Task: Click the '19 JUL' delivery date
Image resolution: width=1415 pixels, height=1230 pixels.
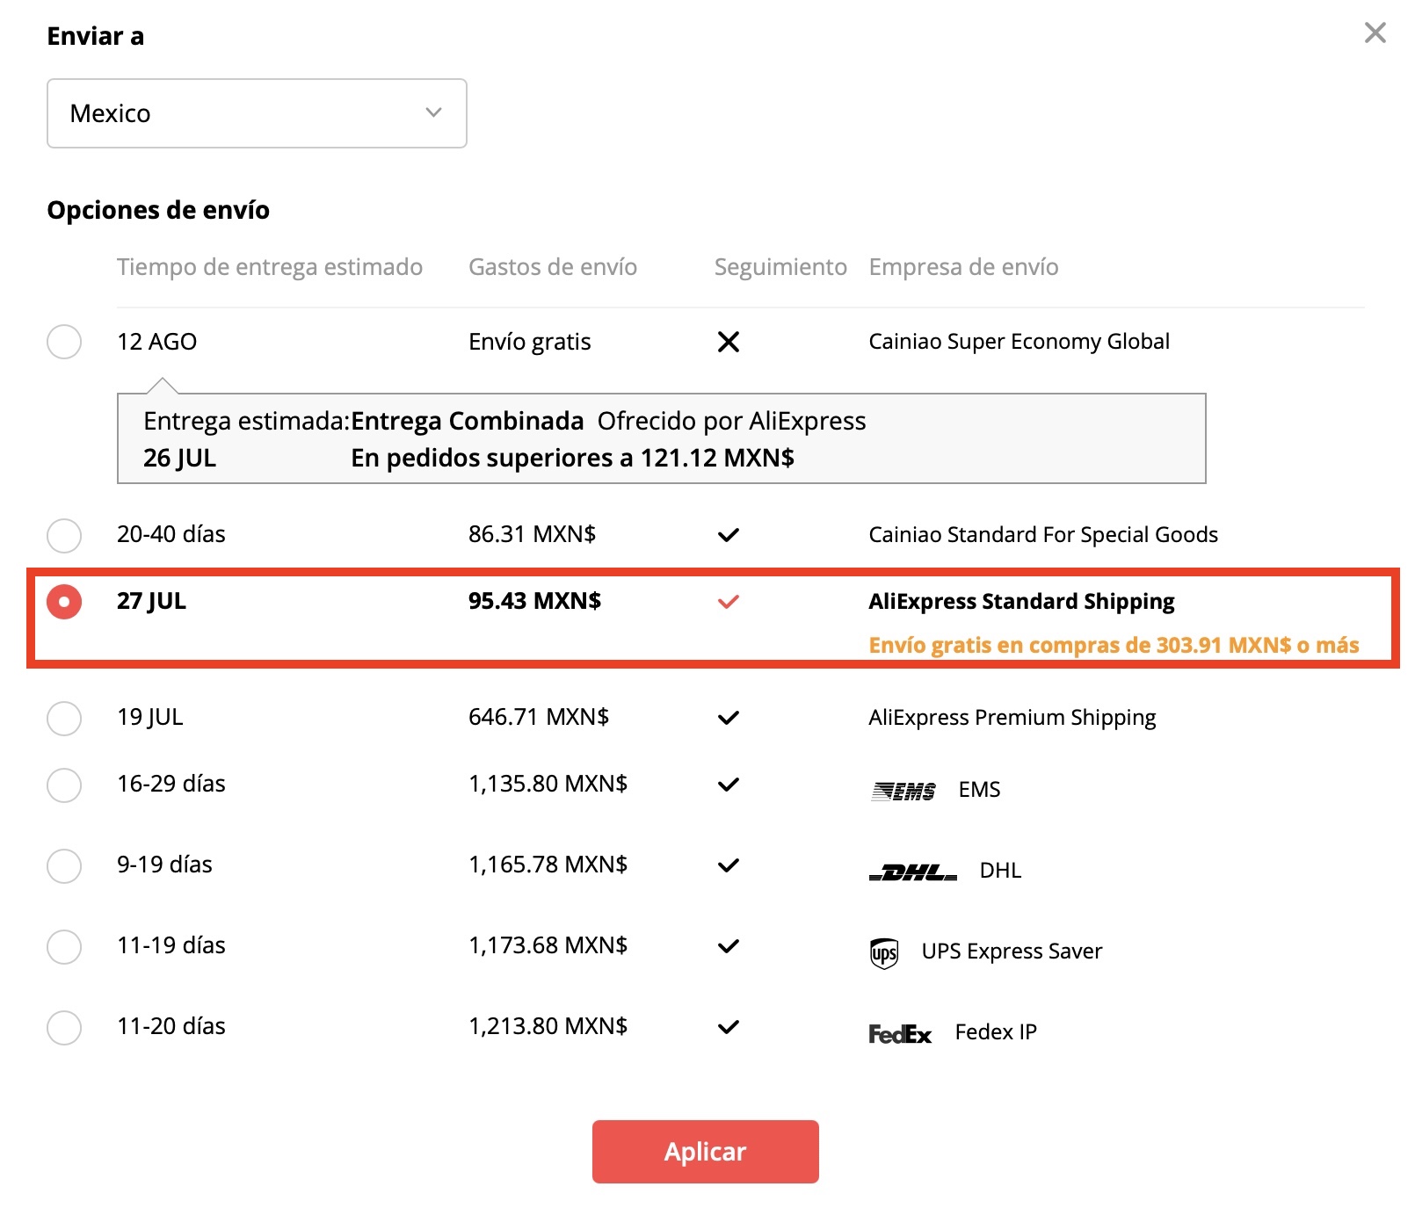Action: 150,718
